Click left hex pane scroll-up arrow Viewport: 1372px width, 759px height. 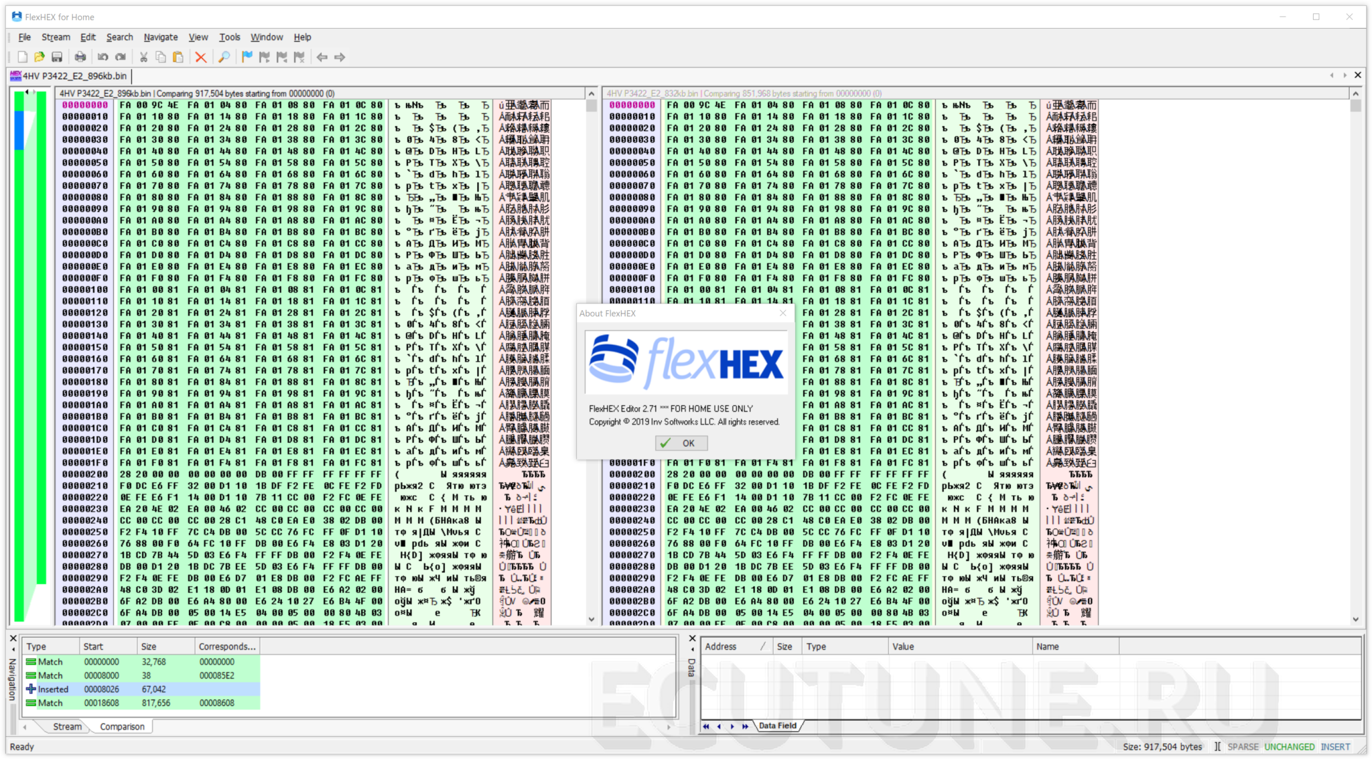(592, 94)
